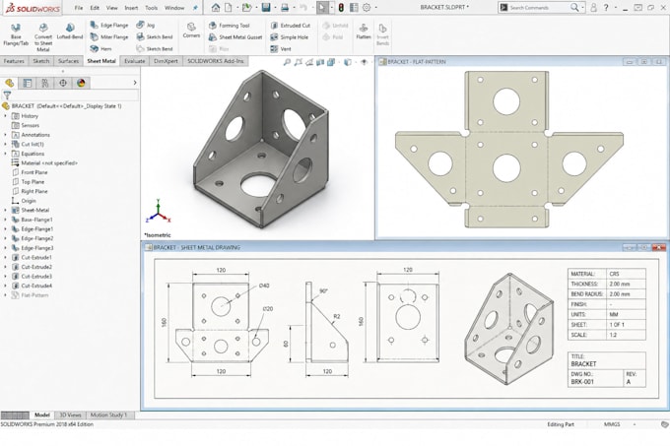Click the Save disk icon

[x=266, y=7]
